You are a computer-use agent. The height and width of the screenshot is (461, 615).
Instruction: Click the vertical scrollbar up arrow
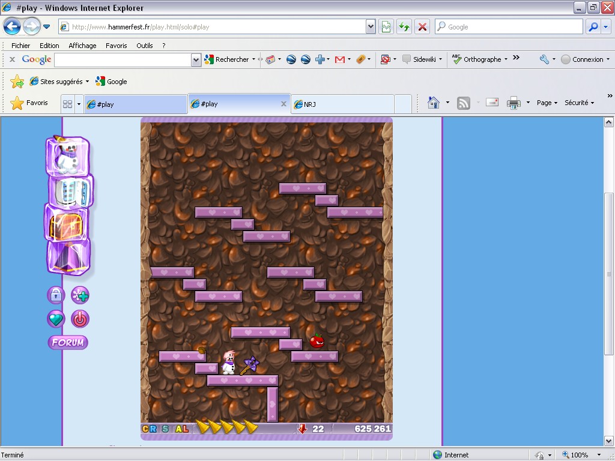point(608,122)
